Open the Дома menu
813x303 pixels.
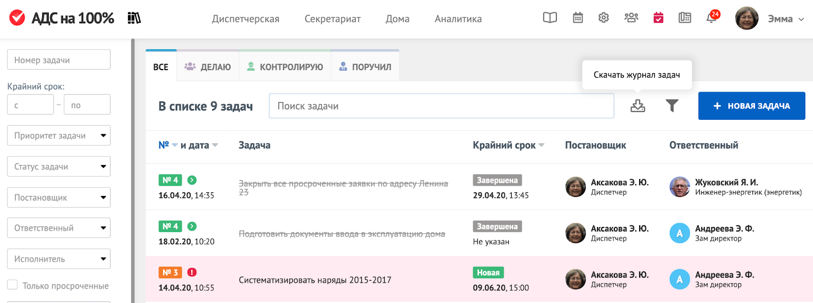397,19
